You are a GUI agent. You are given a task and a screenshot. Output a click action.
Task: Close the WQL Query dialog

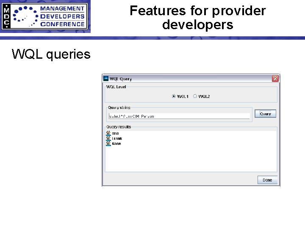coord(275,79)
